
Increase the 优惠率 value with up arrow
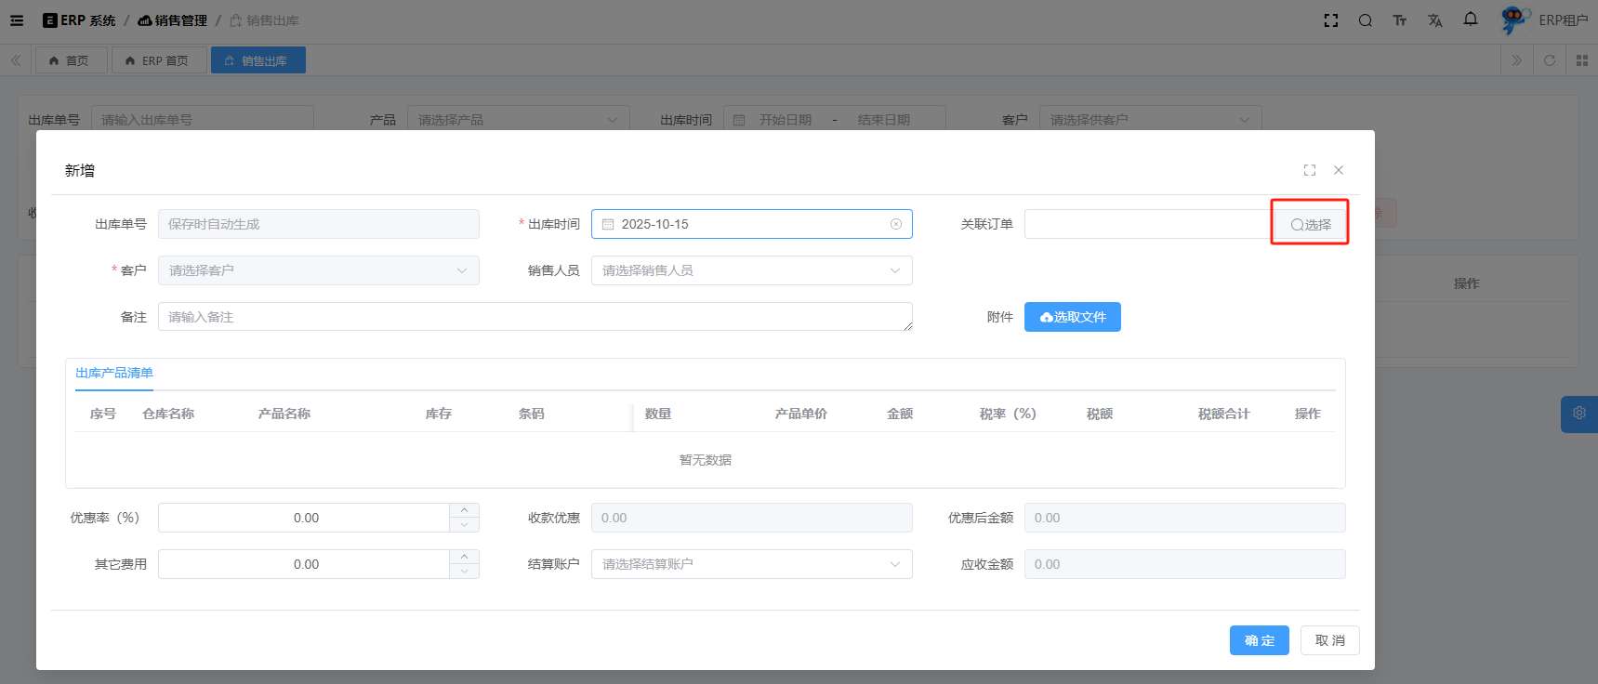click(x=464, y=510)
